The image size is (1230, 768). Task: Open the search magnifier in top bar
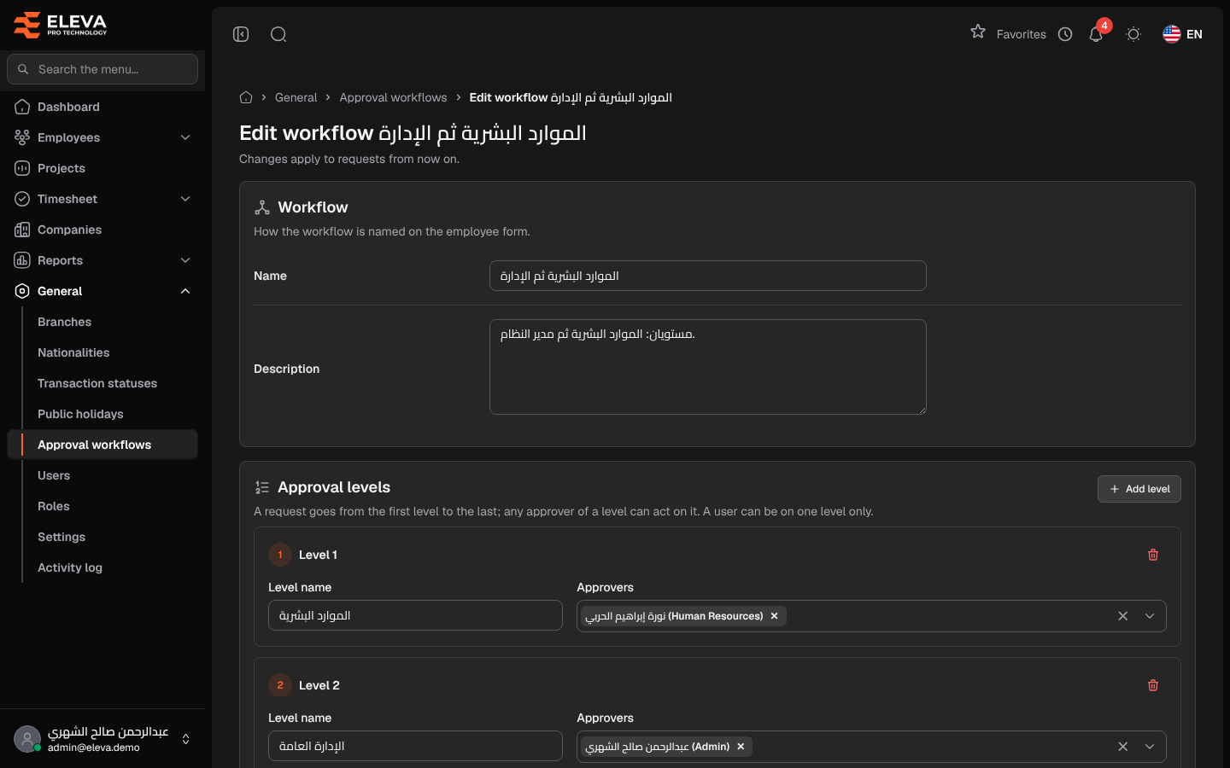pos(278,34)
